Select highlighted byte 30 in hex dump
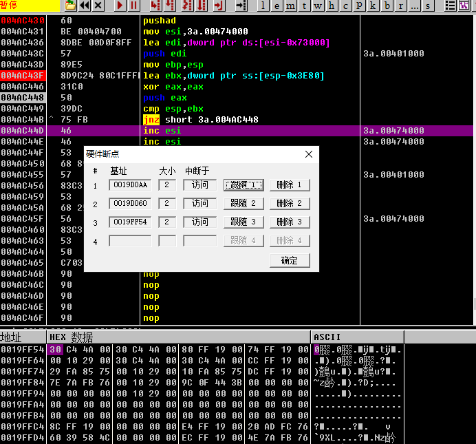 (x=55, y=350)
